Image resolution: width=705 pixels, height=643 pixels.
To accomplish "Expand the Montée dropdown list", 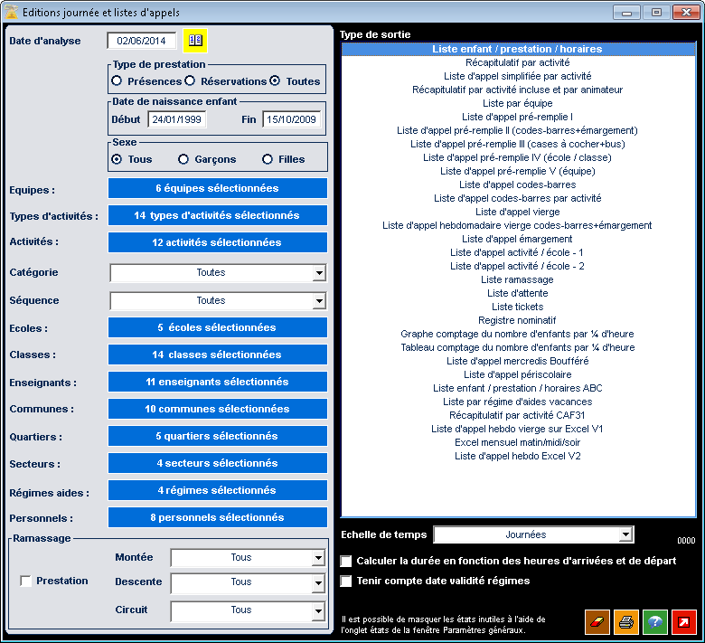I will 318,558.
